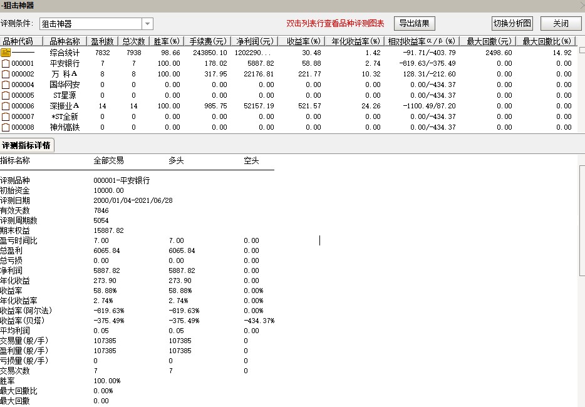The width and height of the screenshot is (585, 407).
Task: Sort by the 胜率(%) column header
Action: [x=167, y=41]
